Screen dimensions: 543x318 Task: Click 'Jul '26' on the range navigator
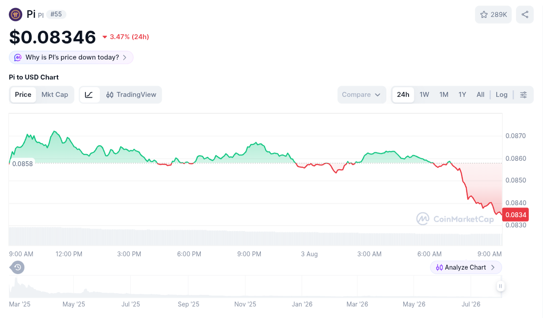click(x=471, y=304)
